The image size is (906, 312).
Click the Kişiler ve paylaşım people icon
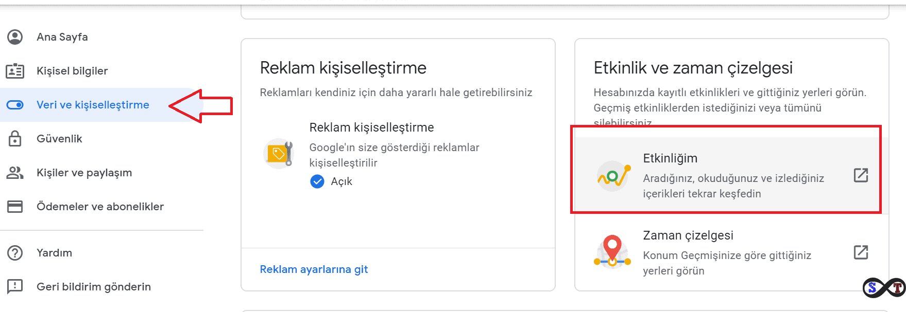(15, 172)
